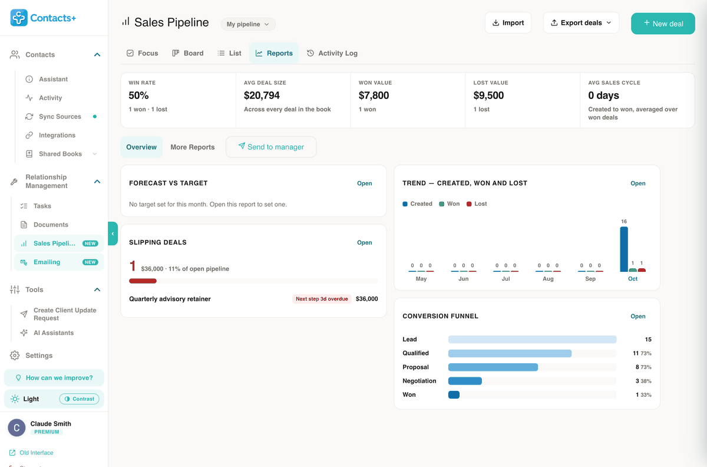Viewport: 707px width, 467px height.
Task: Click the Relationship Management wrench icon
Action: [14, 182]
